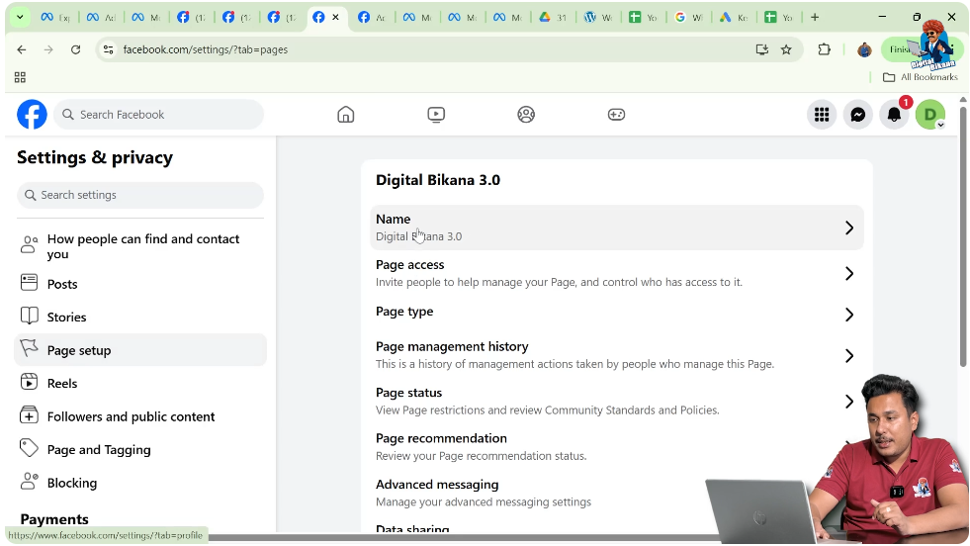The width and height of the screenshot is (970, 546).
Task: Open the account profile avatar 'D'
Action: tap(930, 115)
